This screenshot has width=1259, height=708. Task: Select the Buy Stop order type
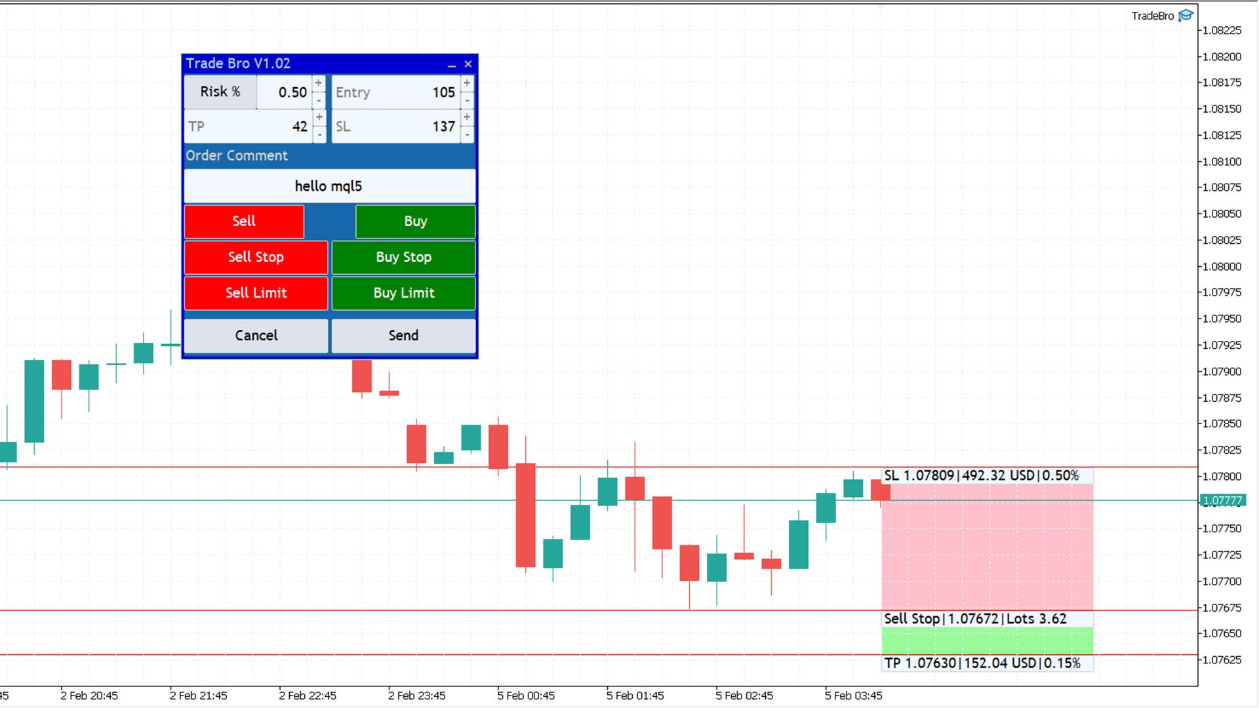click(403, 257)
